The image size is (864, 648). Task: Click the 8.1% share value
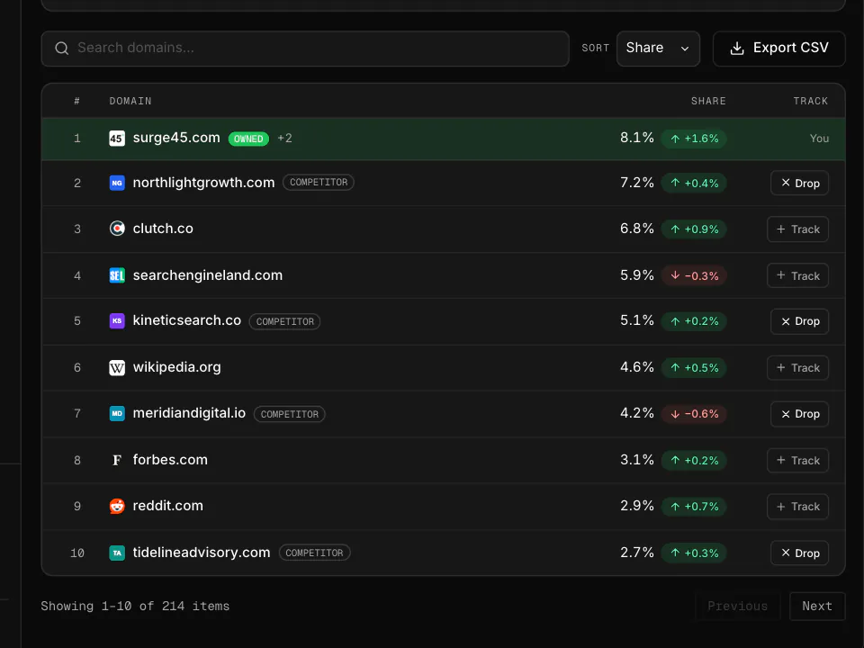[x=637, y=138]
